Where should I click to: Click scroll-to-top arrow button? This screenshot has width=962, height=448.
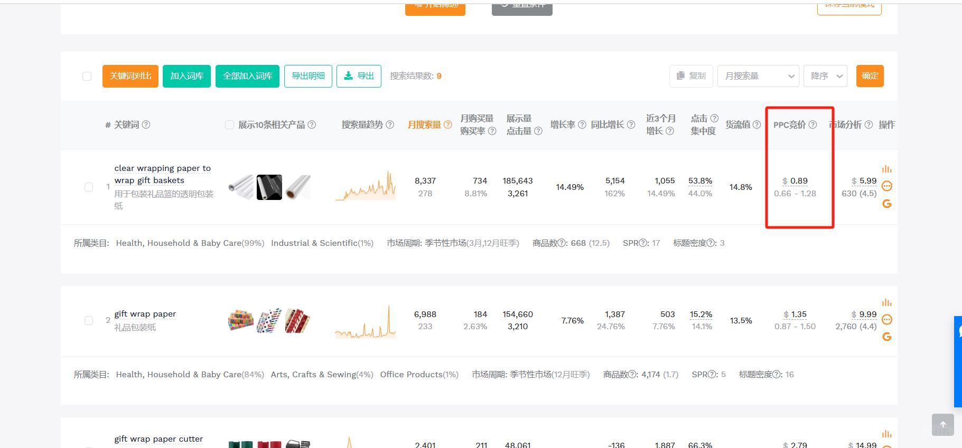(x=943, y=425)
